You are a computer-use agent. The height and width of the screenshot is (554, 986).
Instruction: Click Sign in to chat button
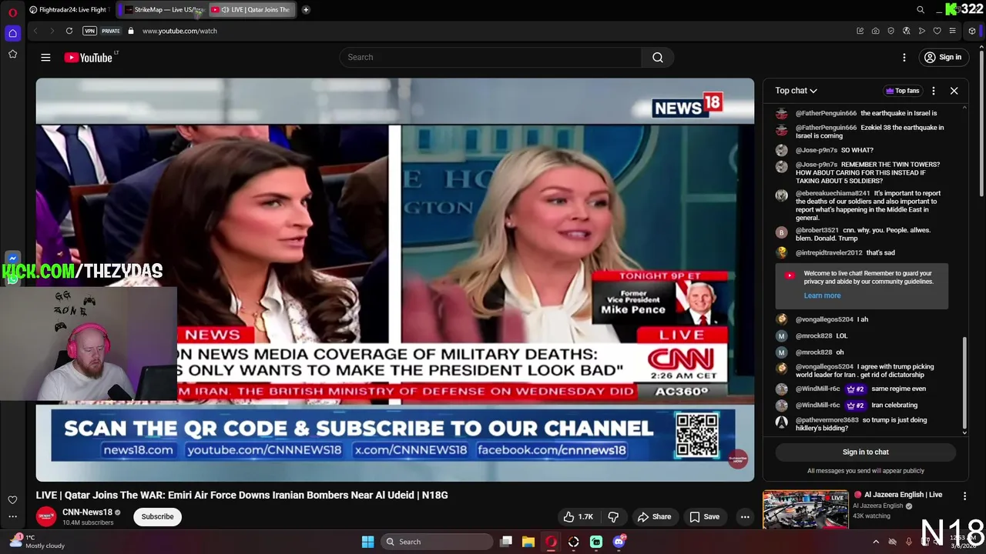[865, 452]
